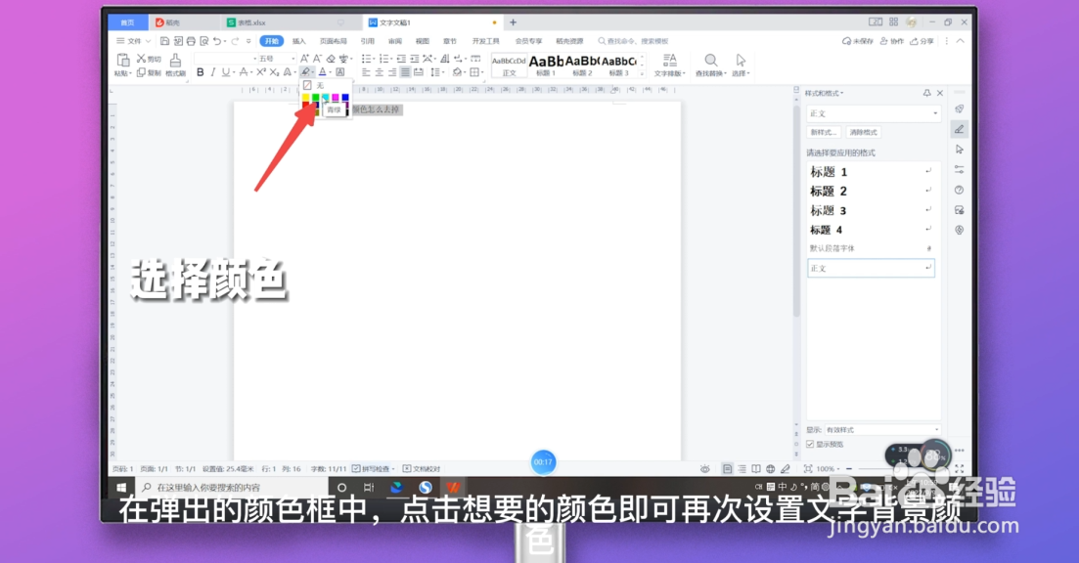This screenshot has height=563, width=1079.
Task: Apply Heading 3 from styles list
Action: pyautogui.click(x=871, y=210)
